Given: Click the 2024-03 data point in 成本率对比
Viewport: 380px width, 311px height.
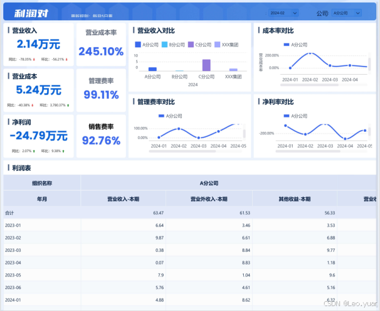Looking at the screenshot, I should (x=330, y=65).
